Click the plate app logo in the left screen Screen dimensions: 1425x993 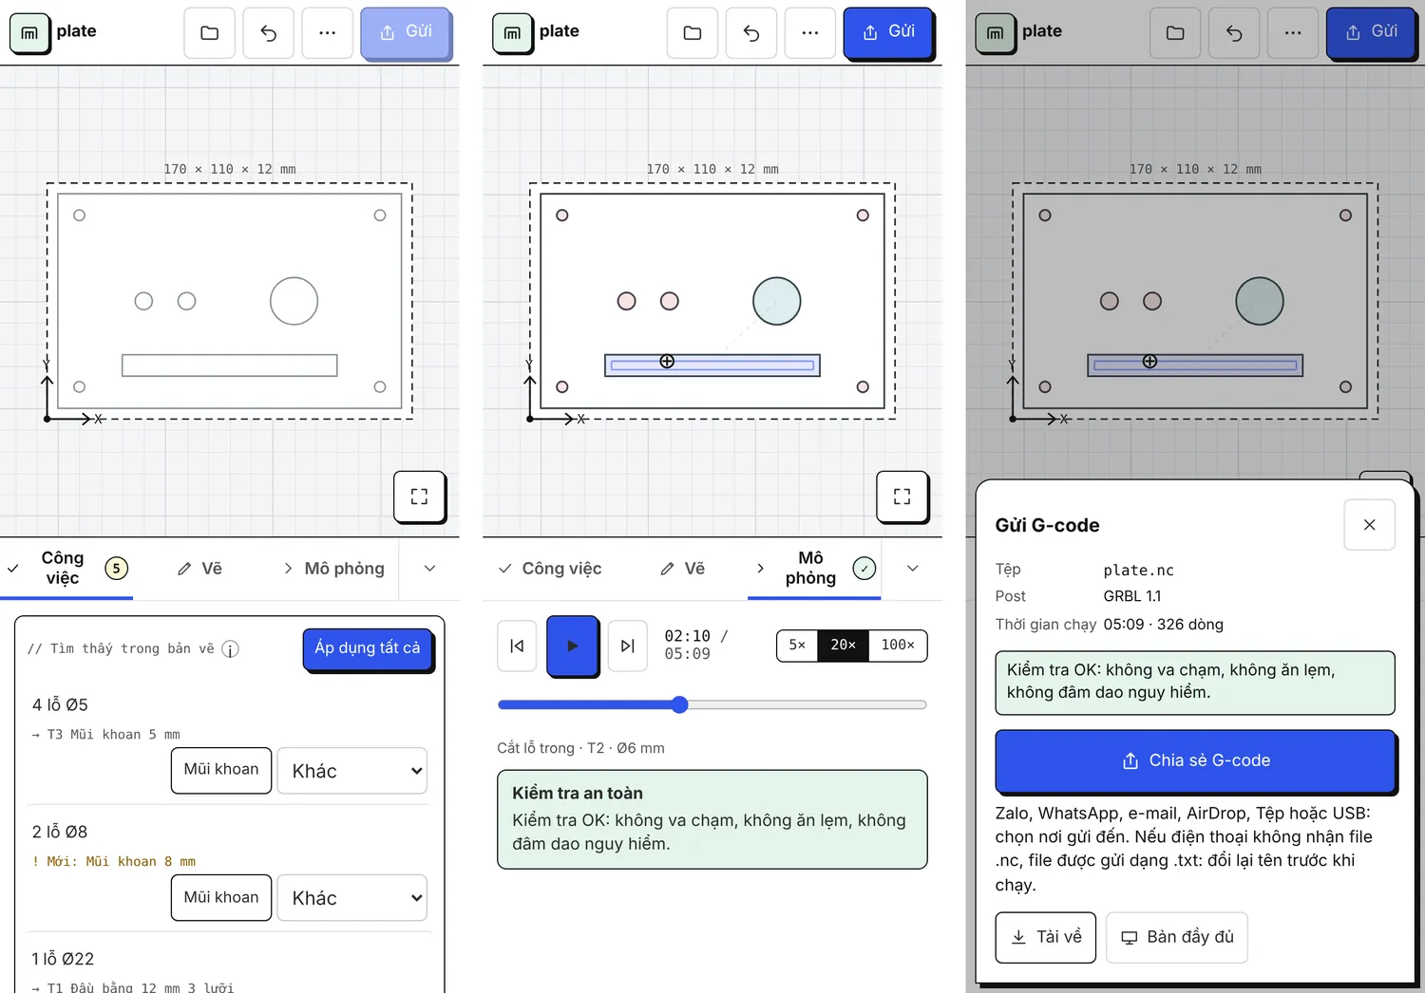[x=29, y=33]
